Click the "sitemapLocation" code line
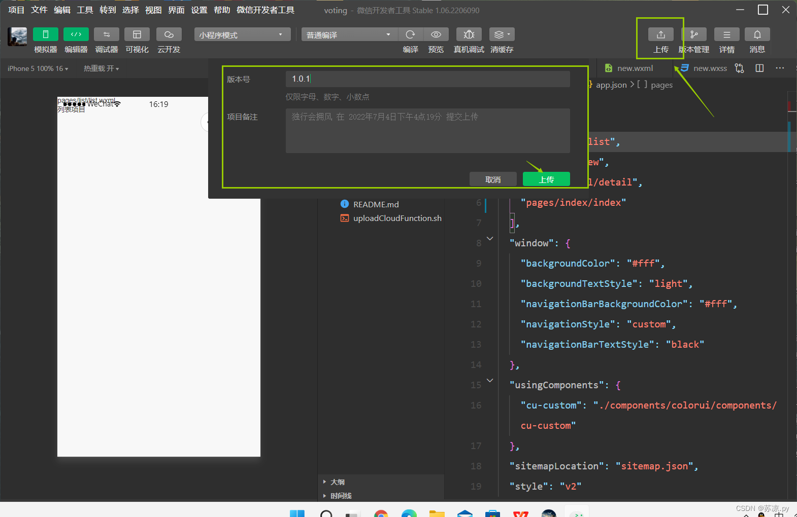797x517 pixels. click(604, 466)
